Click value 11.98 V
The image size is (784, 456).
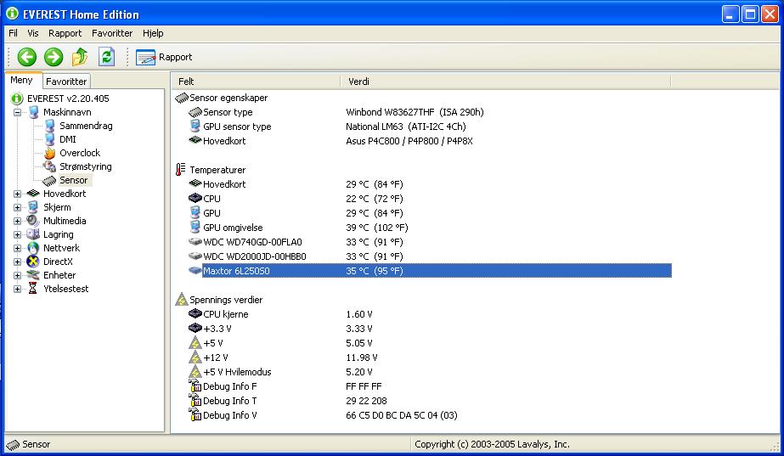pos(362,357)
